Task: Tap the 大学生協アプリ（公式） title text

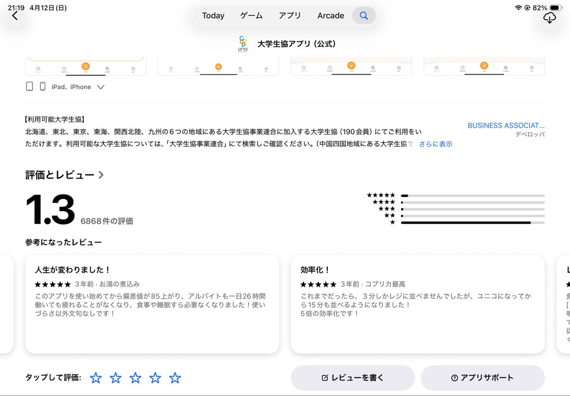Action: click(297, 44)
